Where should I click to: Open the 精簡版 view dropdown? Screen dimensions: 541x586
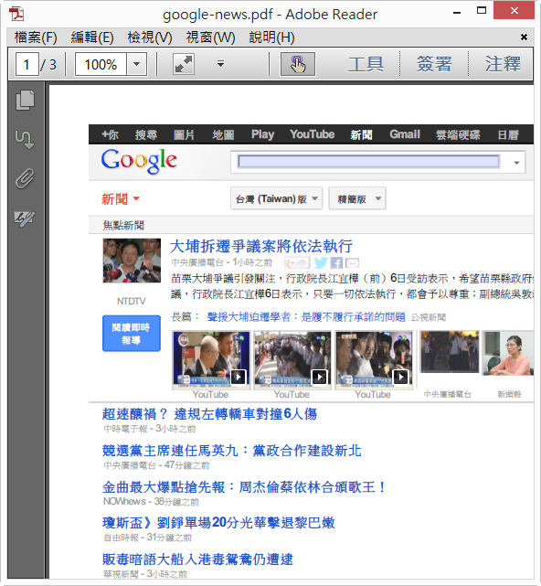point(357,198)
